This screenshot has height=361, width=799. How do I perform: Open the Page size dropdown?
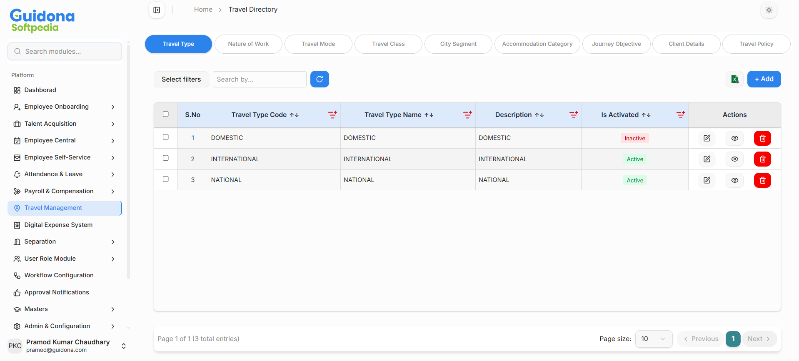tap(653, 339)
